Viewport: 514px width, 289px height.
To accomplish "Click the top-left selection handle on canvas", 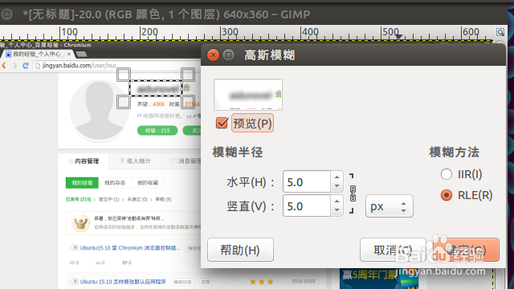I will [x=124, y=75].
